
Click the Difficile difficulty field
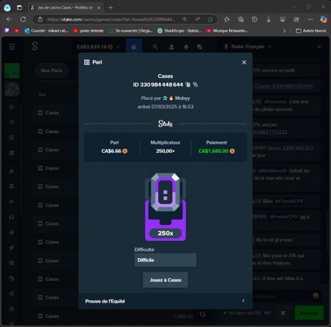[x=165, y=260]
